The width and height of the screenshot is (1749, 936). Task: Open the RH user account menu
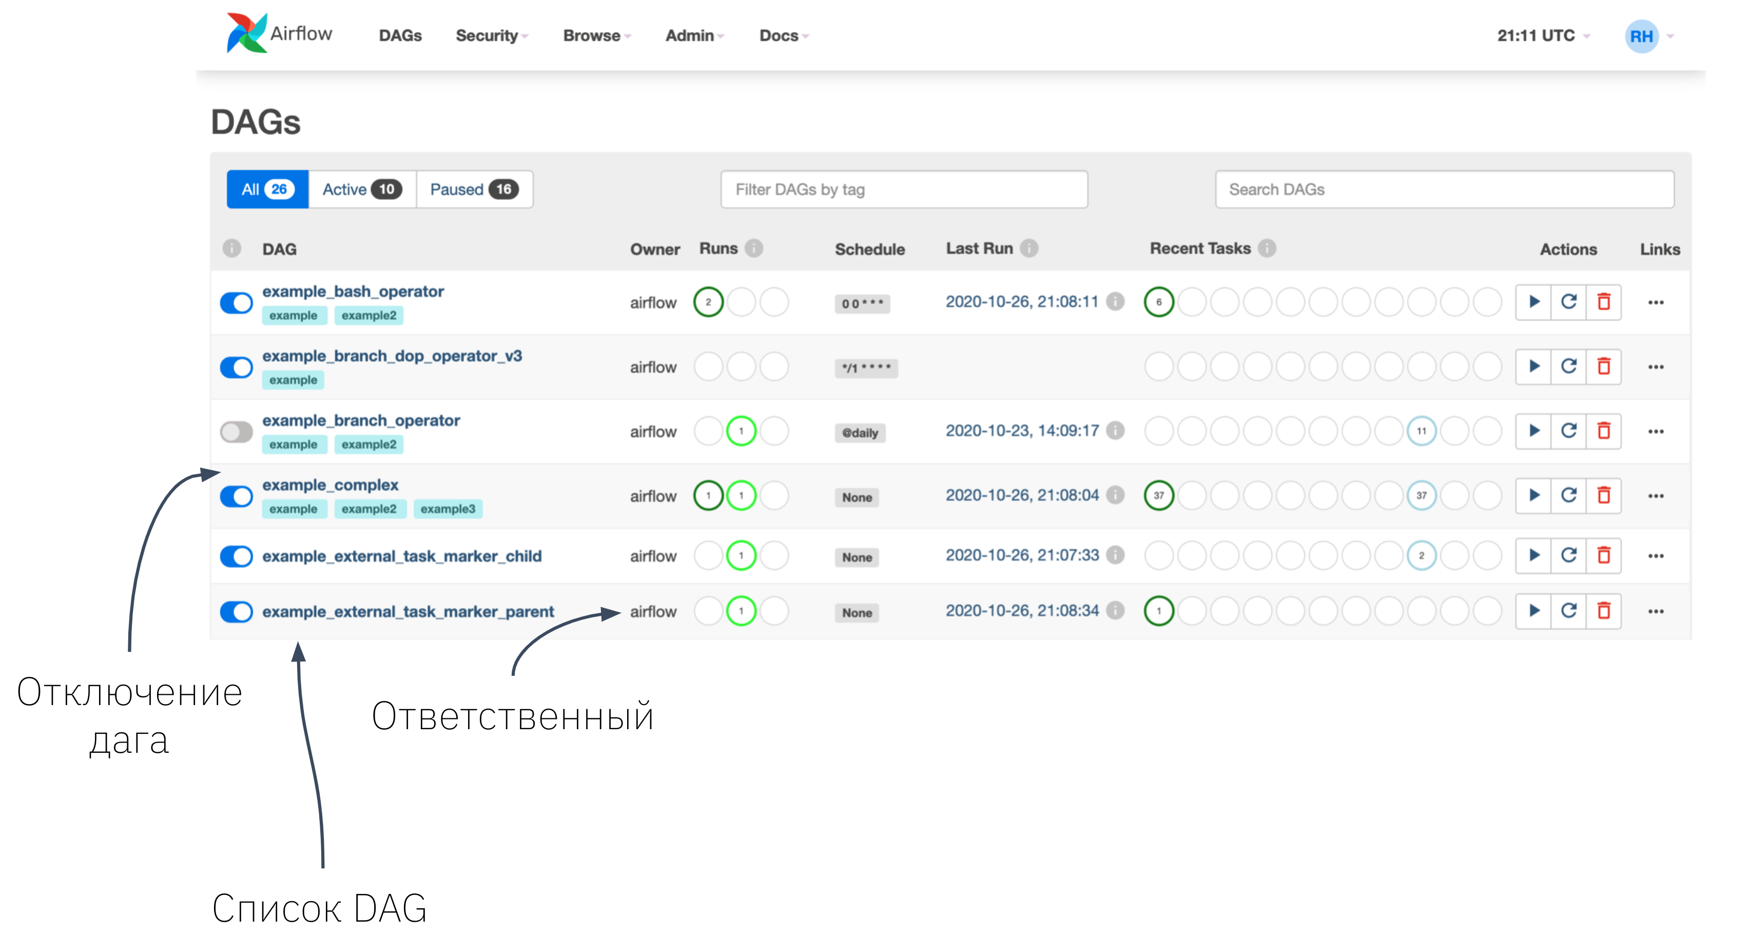tap(1649, 36)
